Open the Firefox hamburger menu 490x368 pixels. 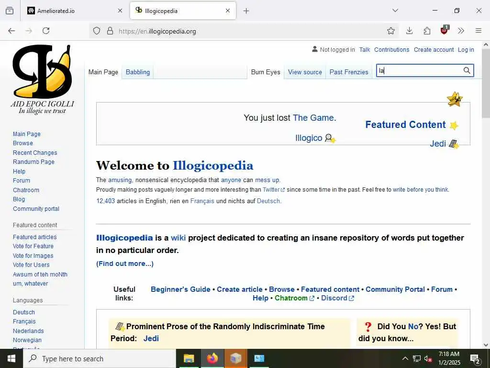pyautogui.click(x=478, y=31)
